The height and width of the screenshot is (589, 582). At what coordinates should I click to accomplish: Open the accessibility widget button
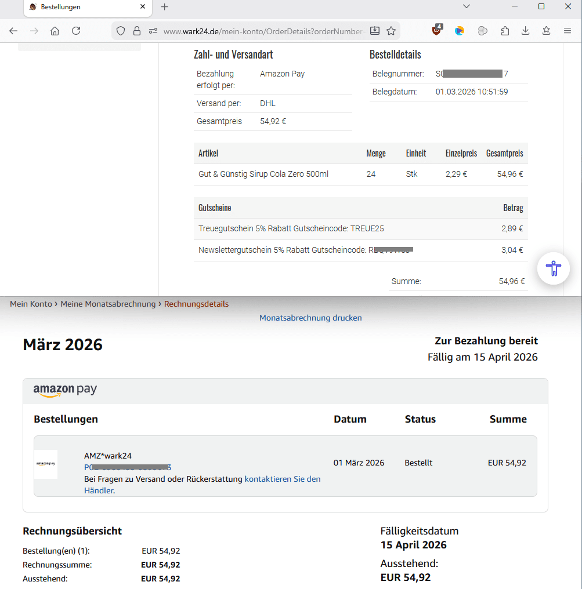click(554, 268)
